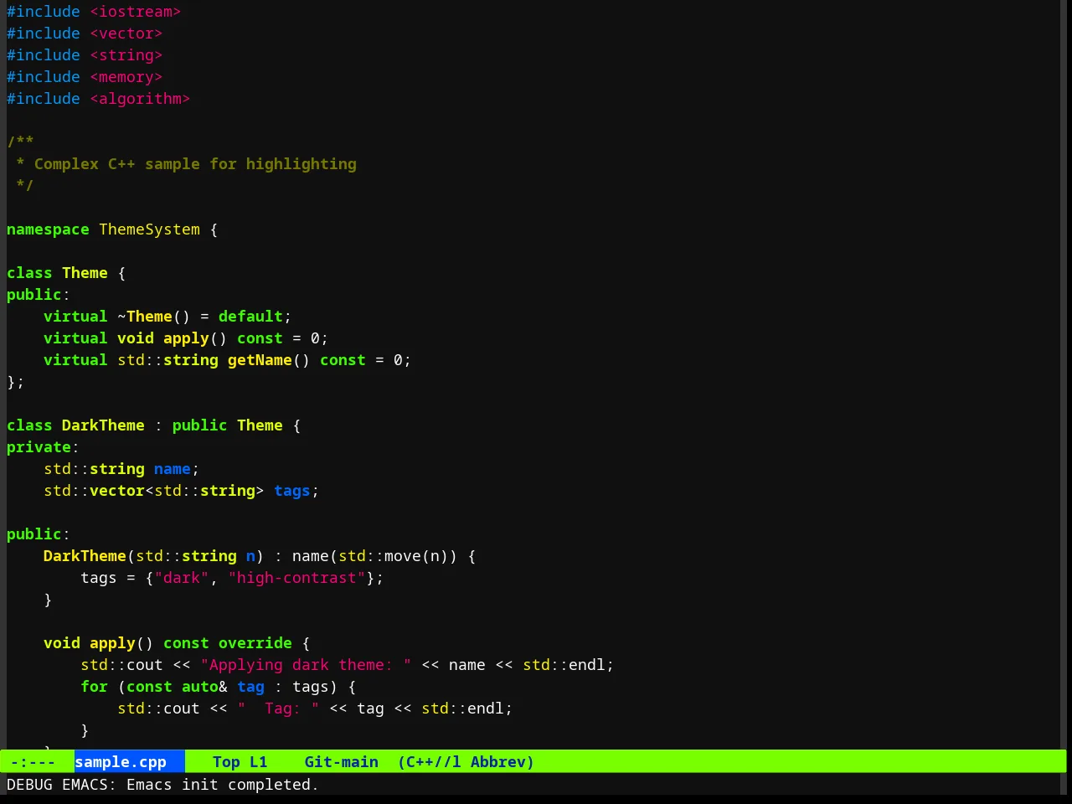Screen dimensions: 1072x804
Task: Click the 'override' keyword
Action: (255, 643)
